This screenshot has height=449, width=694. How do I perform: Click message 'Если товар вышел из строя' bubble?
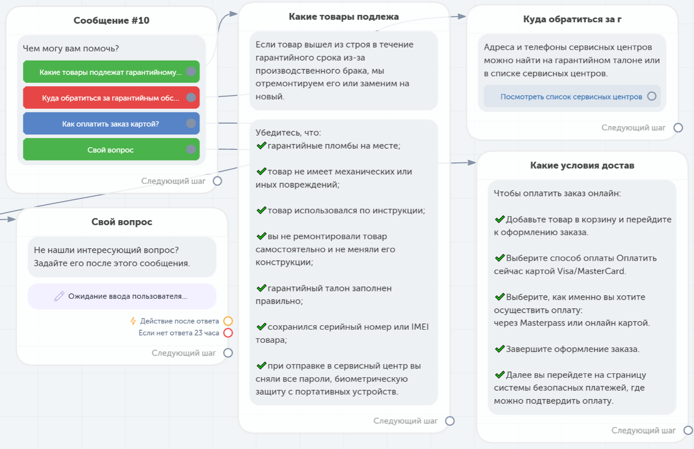343,71
